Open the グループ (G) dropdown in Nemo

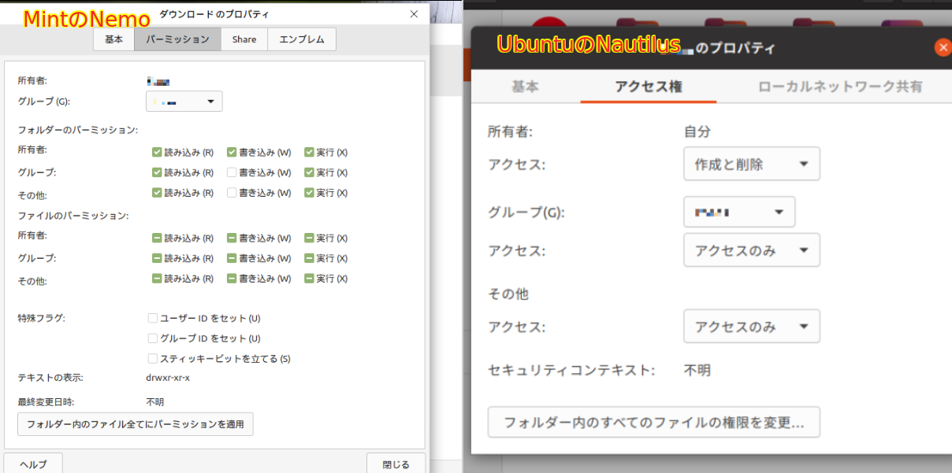pos(184,102)
